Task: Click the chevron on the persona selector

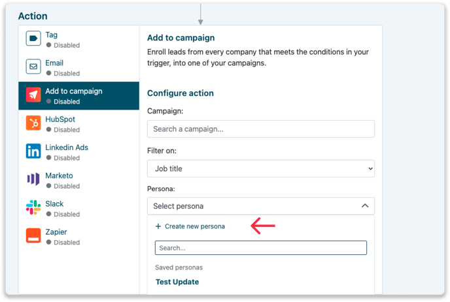Action: pos(365,206)
